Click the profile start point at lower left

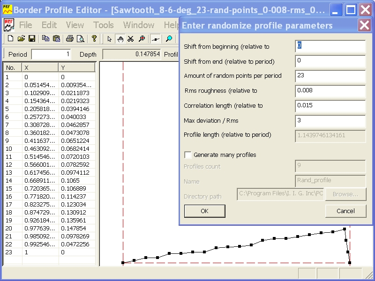click(x=123, y=263)
